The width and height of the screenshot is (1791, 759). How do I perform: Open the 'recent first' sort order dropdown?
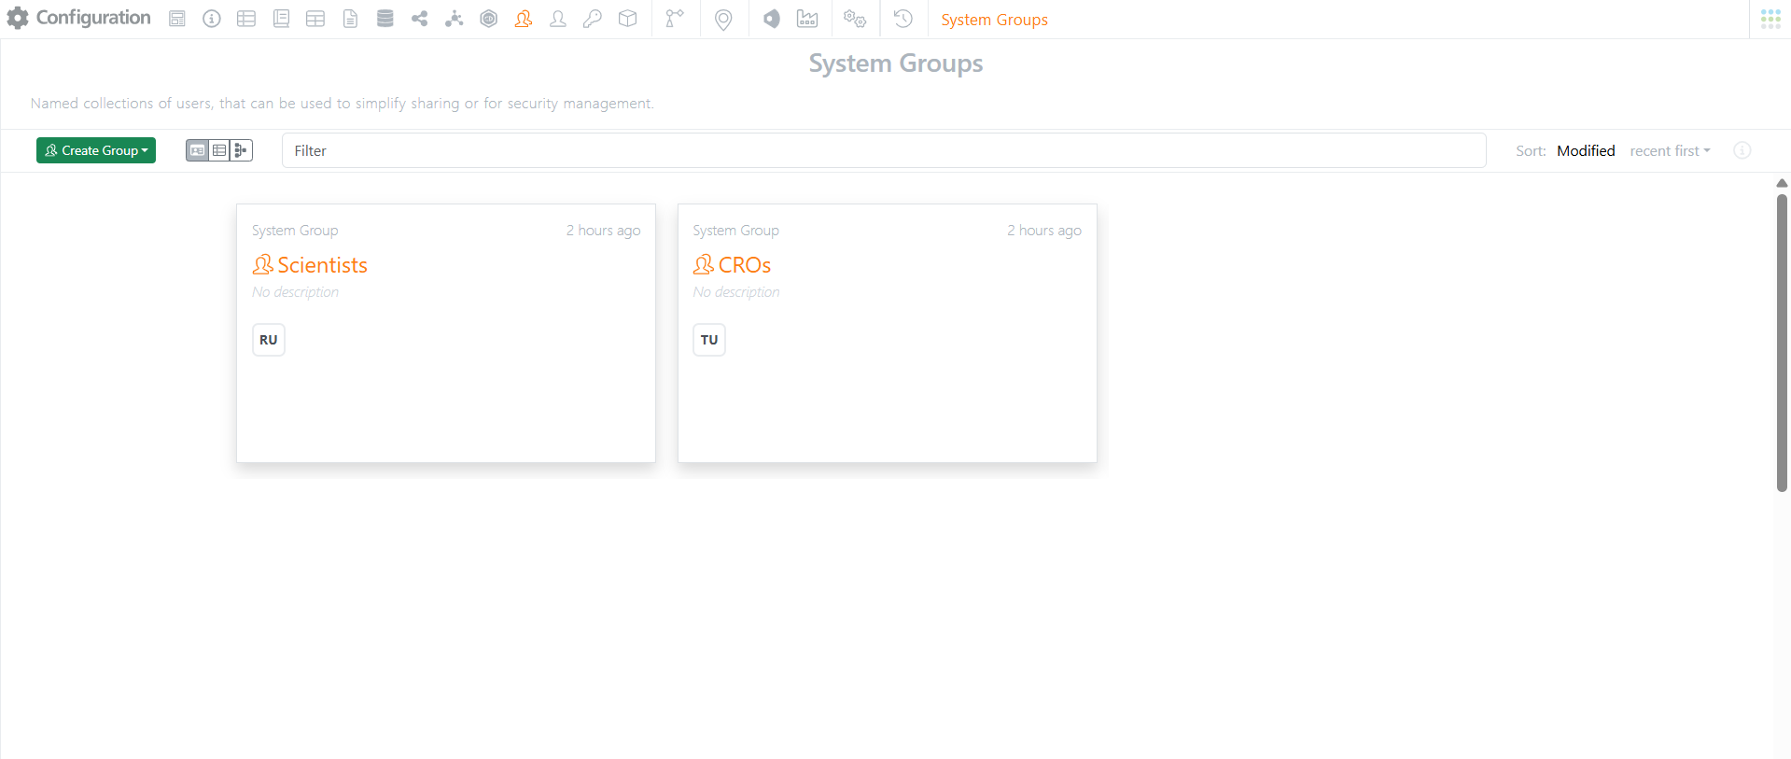tap(1670, 151)
